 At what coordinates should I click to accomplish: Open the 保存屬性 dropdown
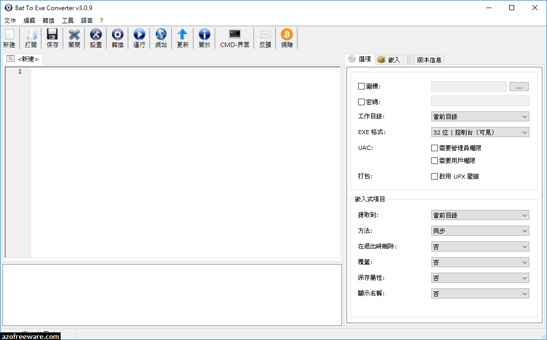(x=480, y=278)
